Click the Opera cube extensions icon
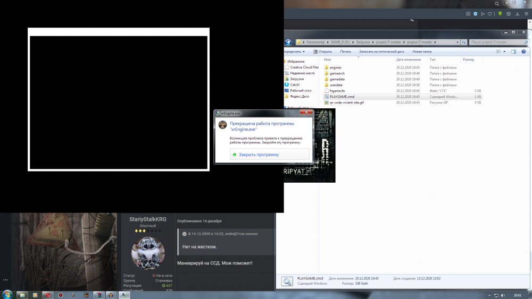Screen dimensions: 532x299 (508, 14)
